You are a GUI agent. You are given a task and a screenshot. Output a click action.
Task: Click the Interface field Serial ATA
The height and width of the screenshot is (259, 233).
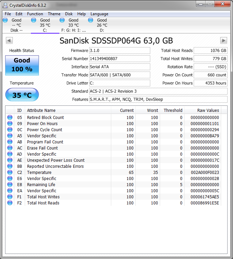(x=120, y=67)
